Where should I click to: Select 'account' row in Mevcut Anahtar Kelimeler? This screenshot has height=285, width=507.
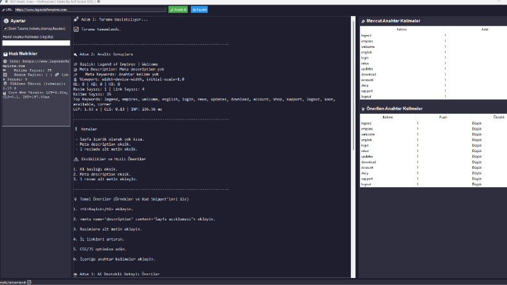(x=433, y=80)
